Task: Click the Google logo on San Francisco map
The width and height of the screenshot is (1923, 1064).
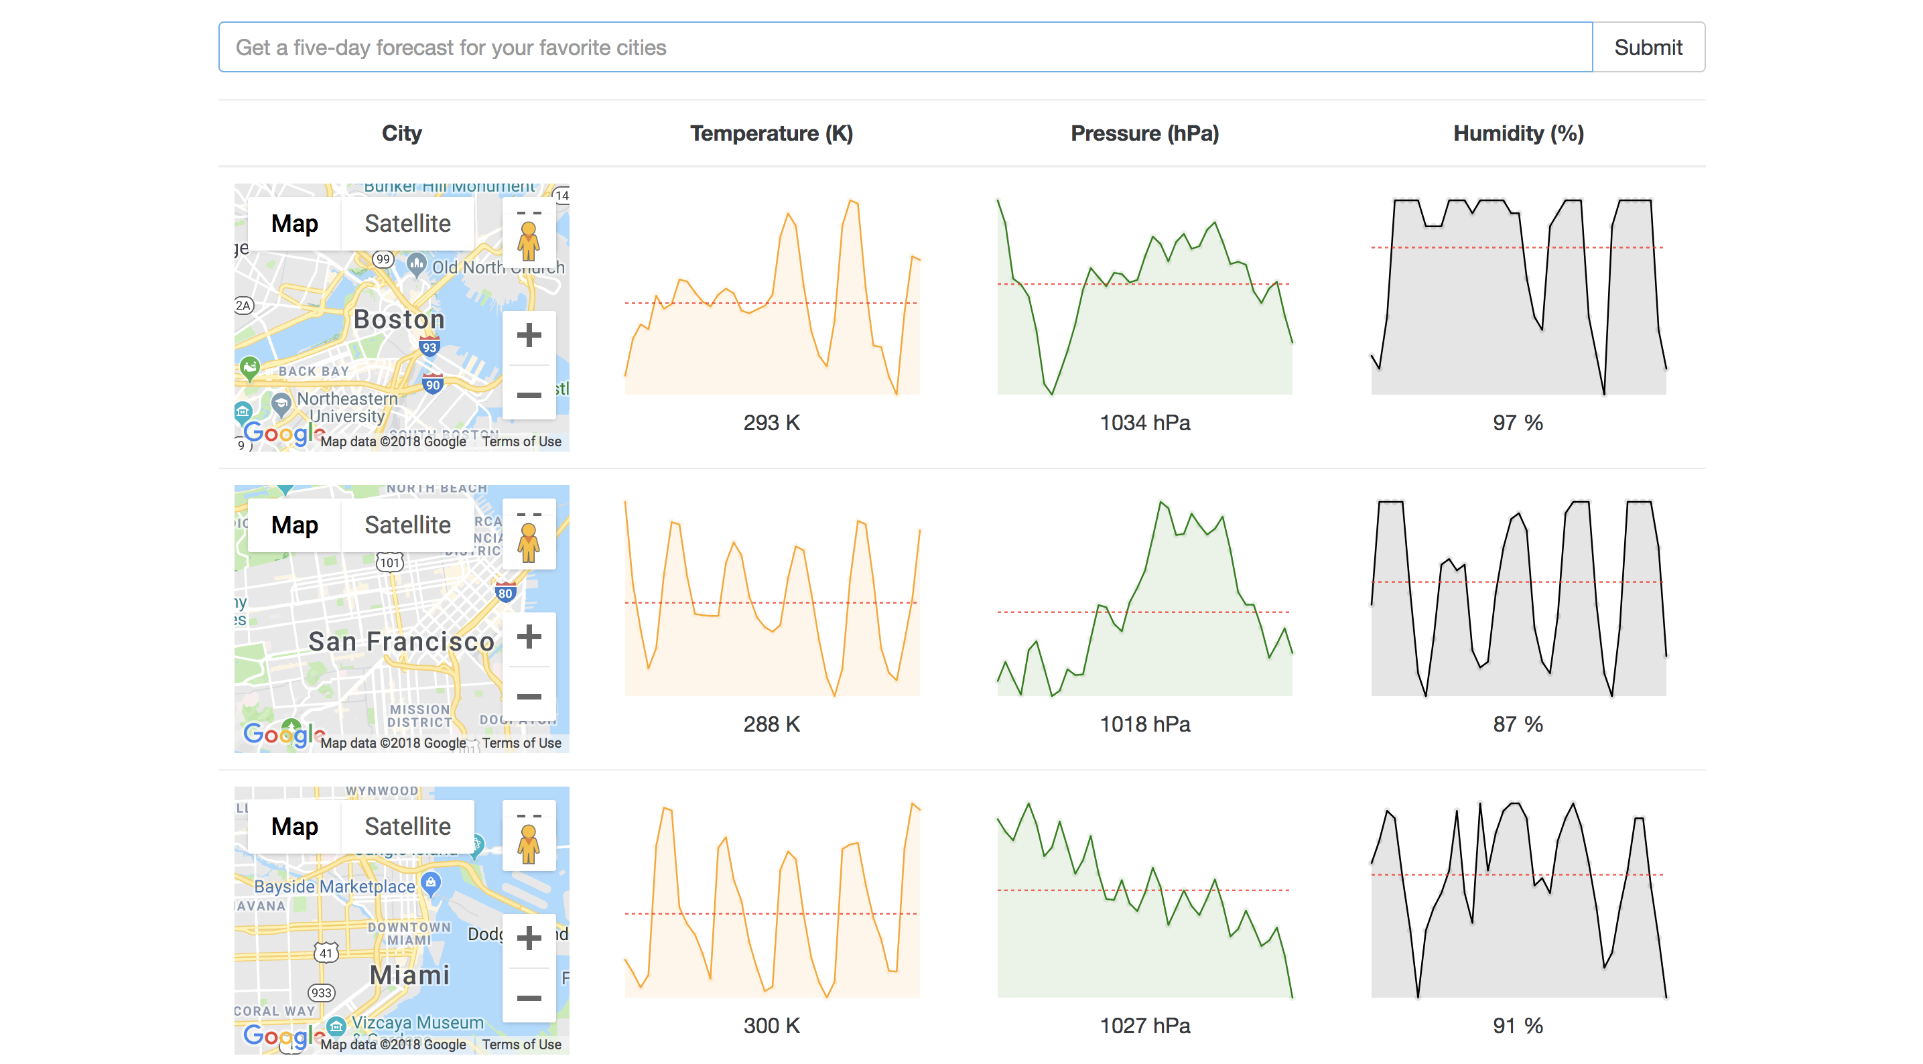Action: tap(283, 735)
